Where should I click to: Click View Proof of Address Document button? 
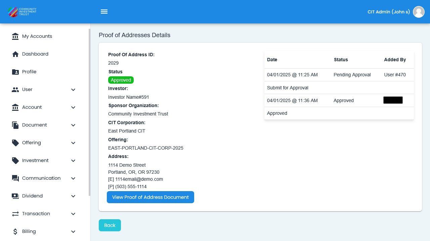click(150, 197)
